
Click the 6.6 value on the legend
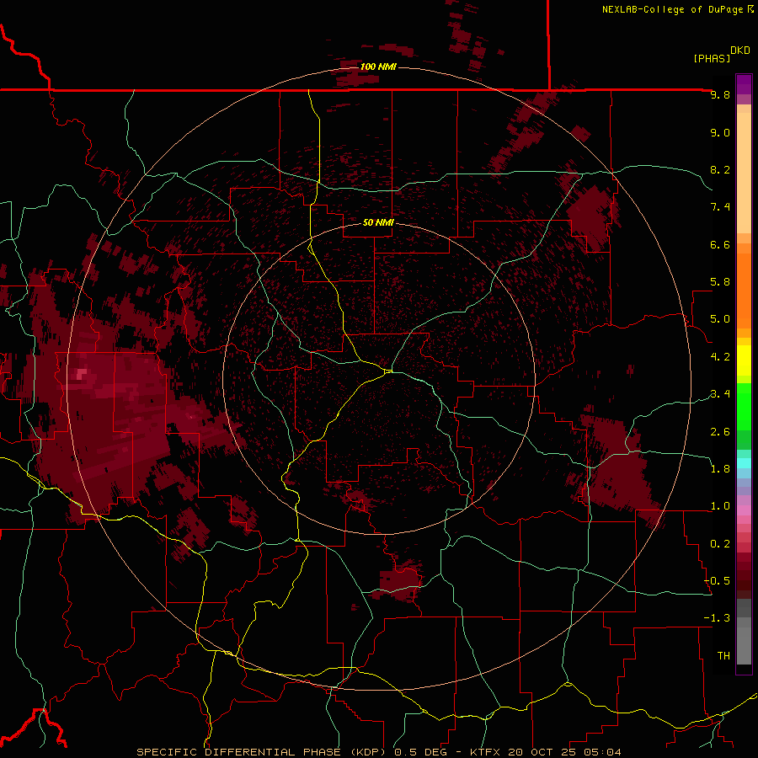tap(720, 245)
